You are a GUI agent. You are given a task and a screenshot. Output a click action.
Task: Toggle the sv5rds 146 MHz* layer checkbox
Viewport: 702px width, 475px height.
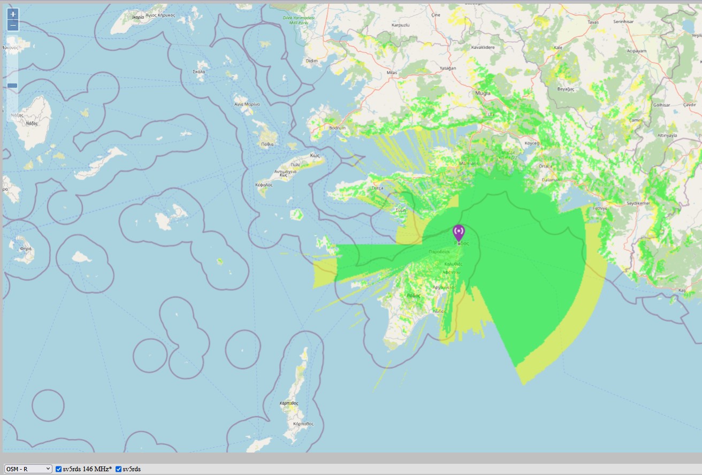click(59, 469)
